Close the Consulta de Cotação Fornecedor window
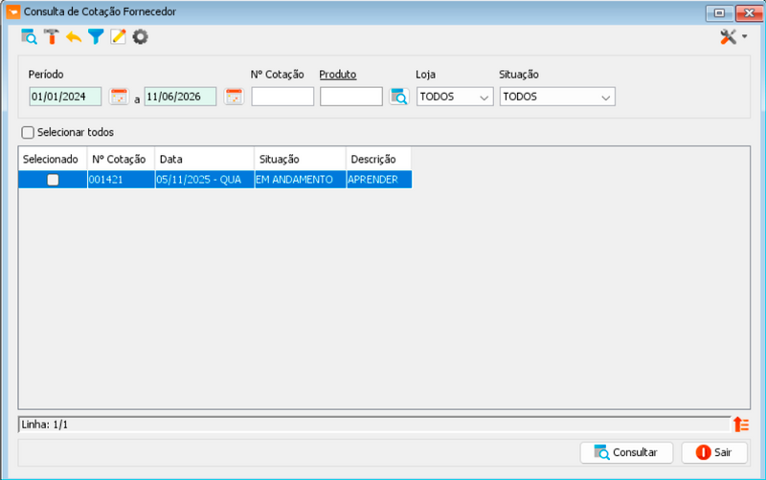The width and height of the screenshot is (766, 480). [749, 12]
